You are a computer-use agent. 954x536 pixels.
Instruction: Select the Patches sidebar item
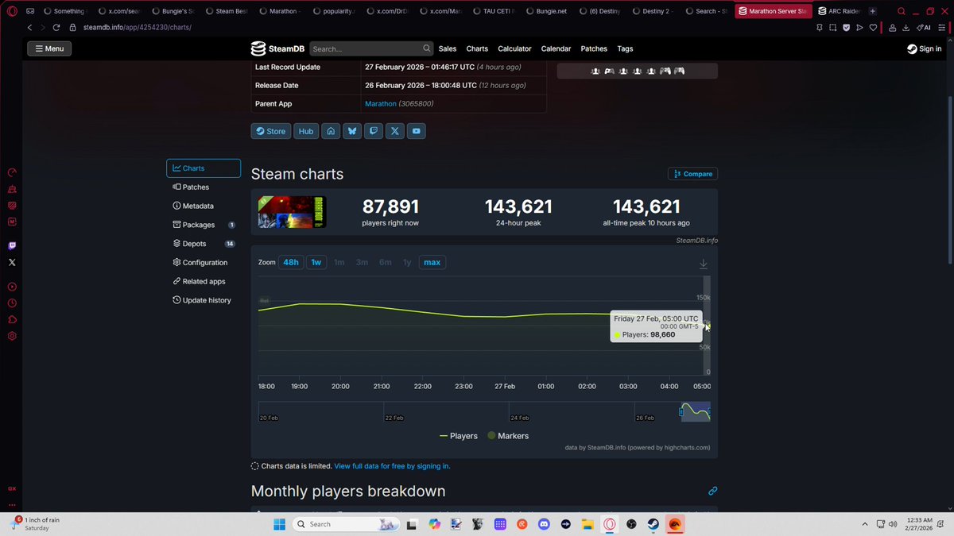click(204, 187)
